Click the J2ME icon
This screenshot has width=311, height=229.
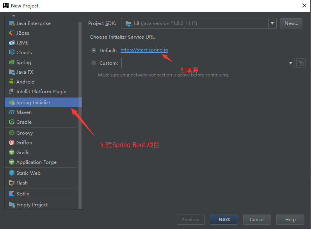(12, 43)
